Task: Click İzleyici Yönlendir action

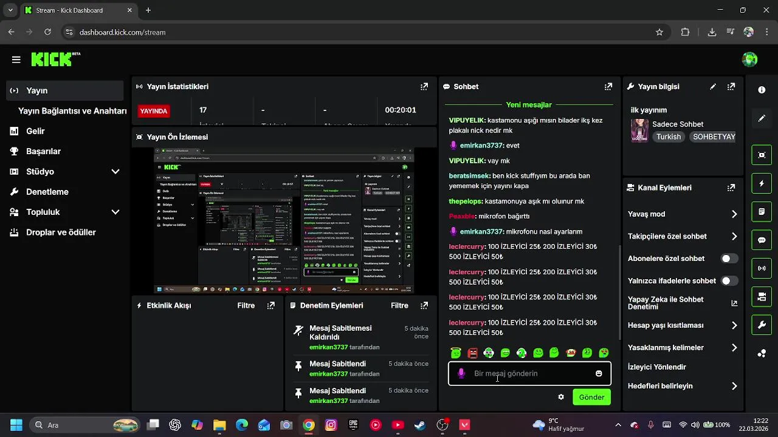Action: [x=657, y=367]
